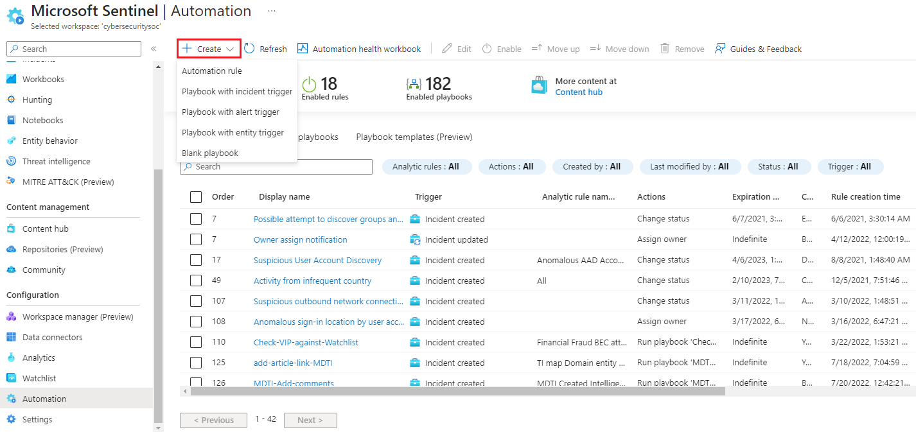Collapse the Create dropdown menu
Screen dimensions: 916x432
[x=209, y=49]
